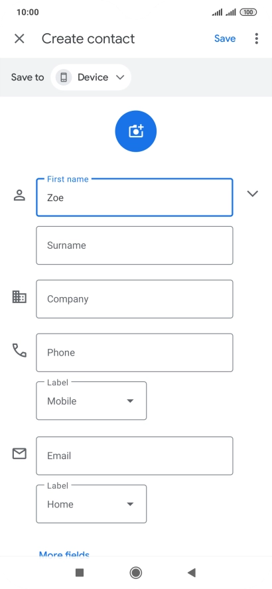272x589 pixels.
Task: Tap the Android home circle button
Action: 135,572
